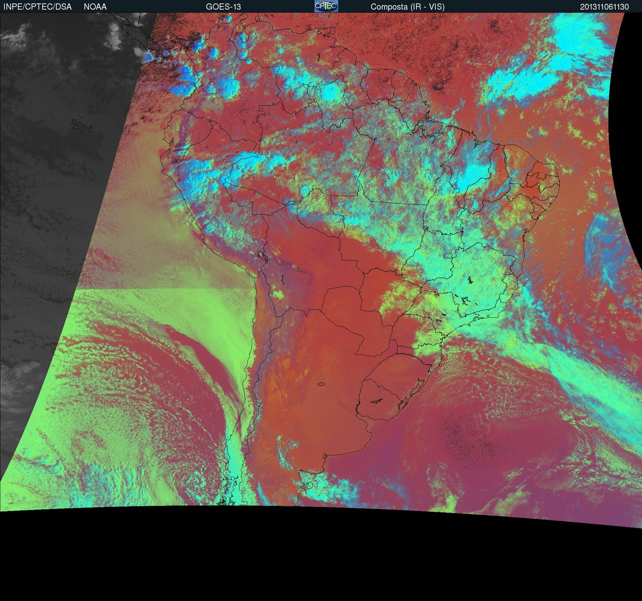This screenshot has width=642, height=601.
Task: Click the 201311061130 timestamp
Action: coord(605,7)
